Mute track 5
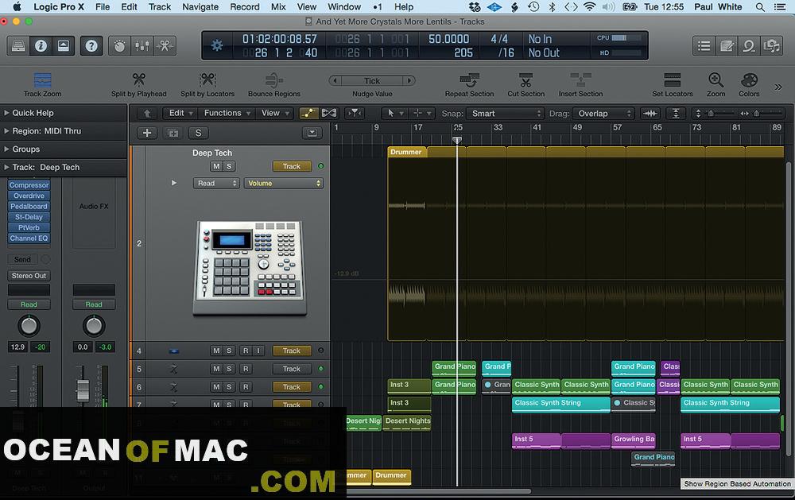Viewport: 795px width, 500px height. (x=216, y=369)
